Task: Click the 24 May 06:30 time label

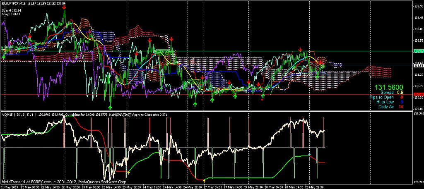Action: pos(152,187)
